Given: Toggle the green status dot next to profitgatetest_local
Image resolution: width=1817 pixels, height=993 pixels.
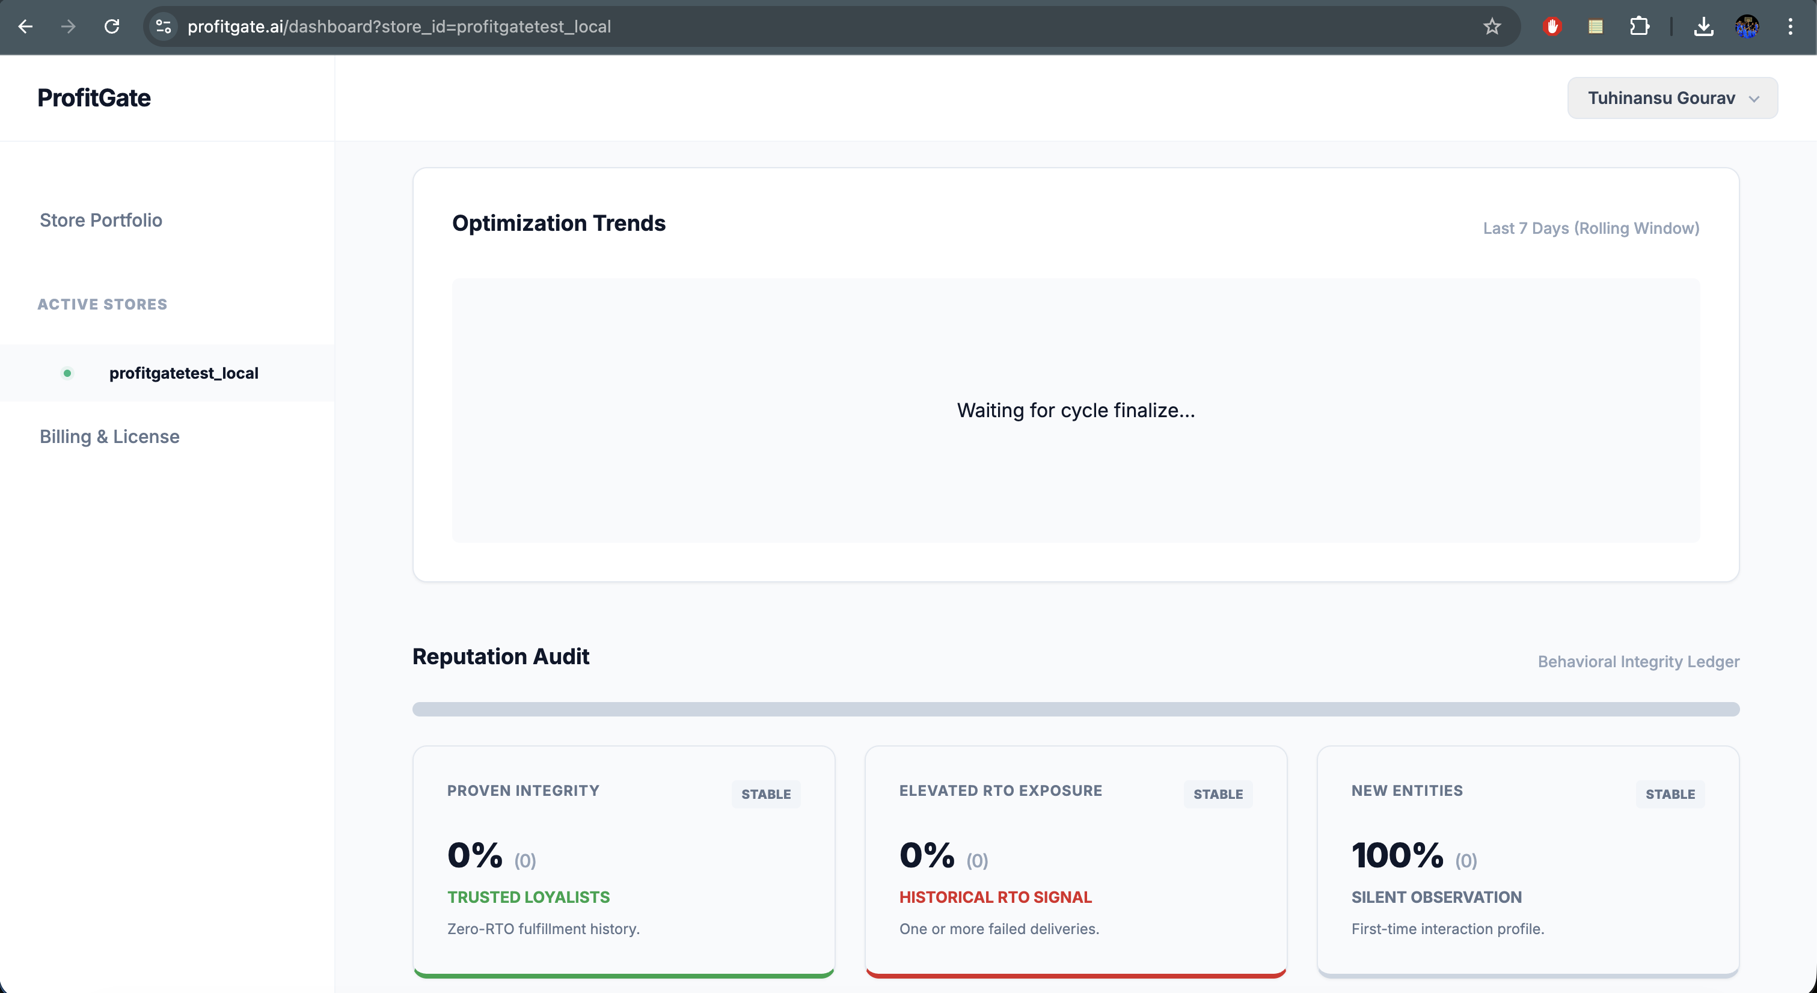Looking at the screenshot, I should pos(67,373).
